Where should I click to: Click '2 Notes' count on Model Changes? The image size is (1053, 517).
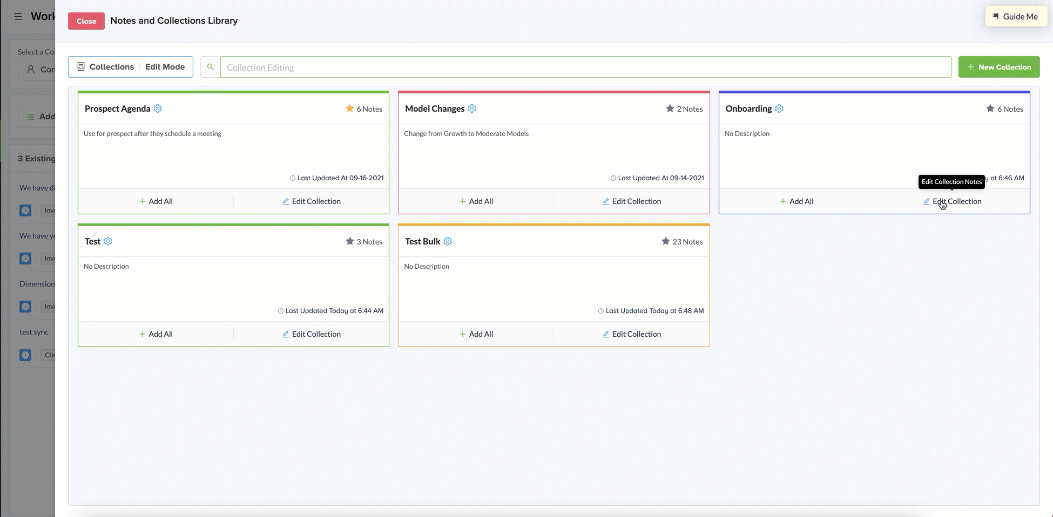click(690, 109)
